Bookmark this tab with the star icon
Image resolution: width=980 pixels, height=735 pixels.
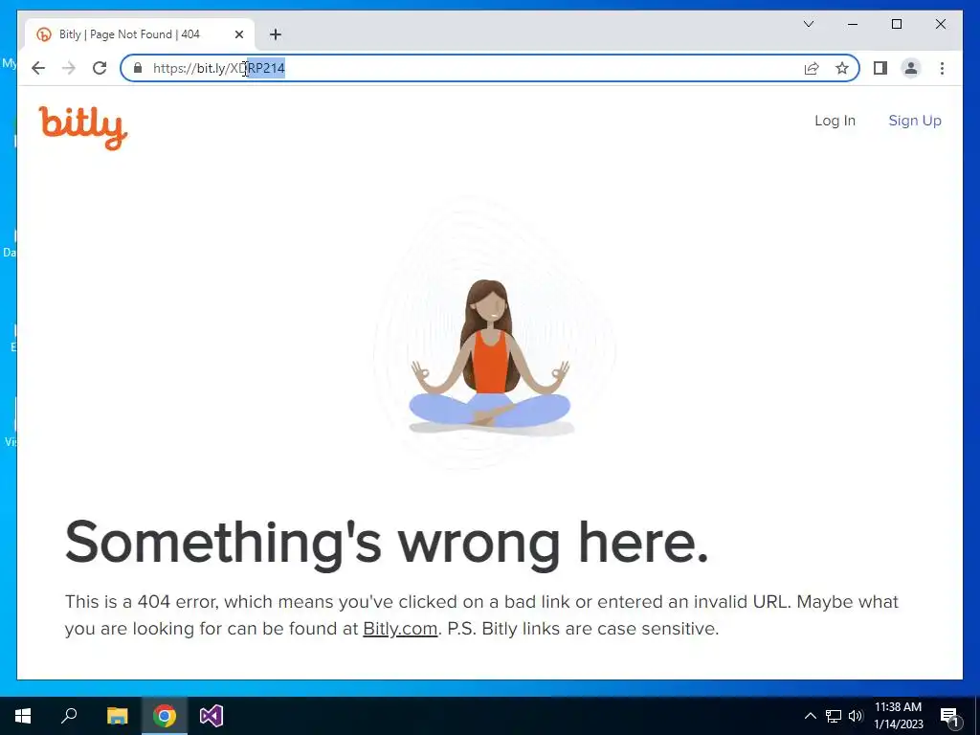click(x=842, y=68)
